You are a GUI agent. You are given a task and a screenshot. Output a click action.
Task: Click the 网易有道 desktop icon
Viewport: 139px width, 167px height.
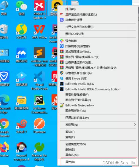[55, 76]
